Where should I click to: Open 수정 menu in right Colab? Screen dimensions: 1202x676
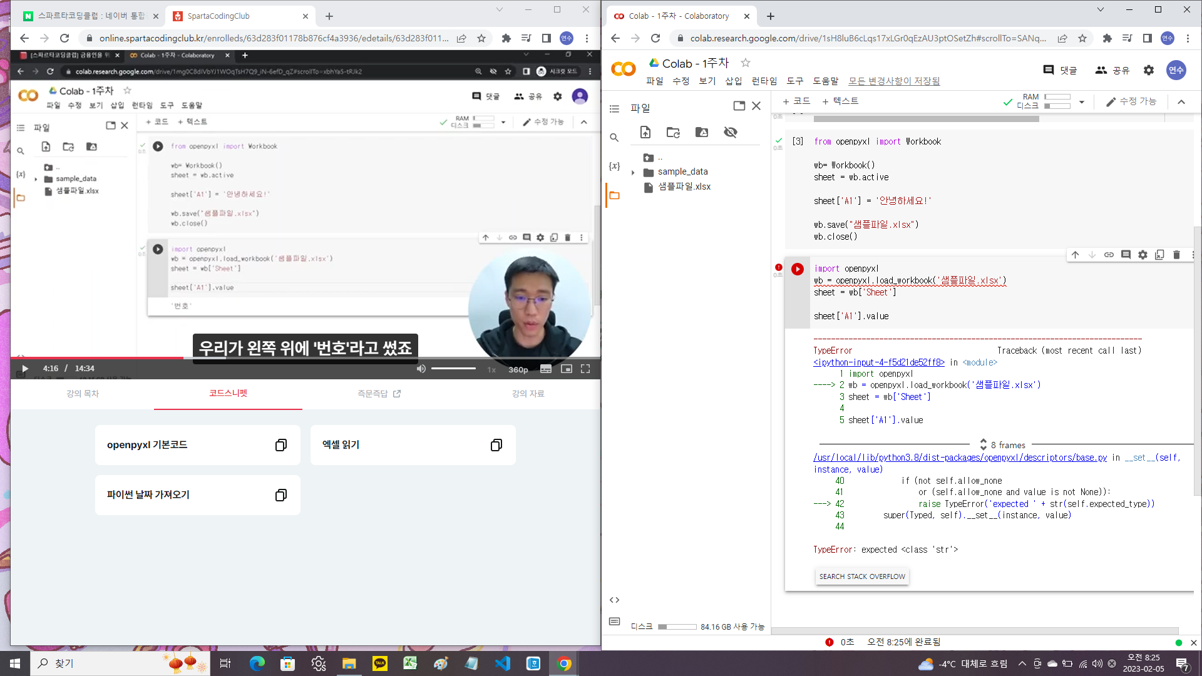(x=681, y=81)
